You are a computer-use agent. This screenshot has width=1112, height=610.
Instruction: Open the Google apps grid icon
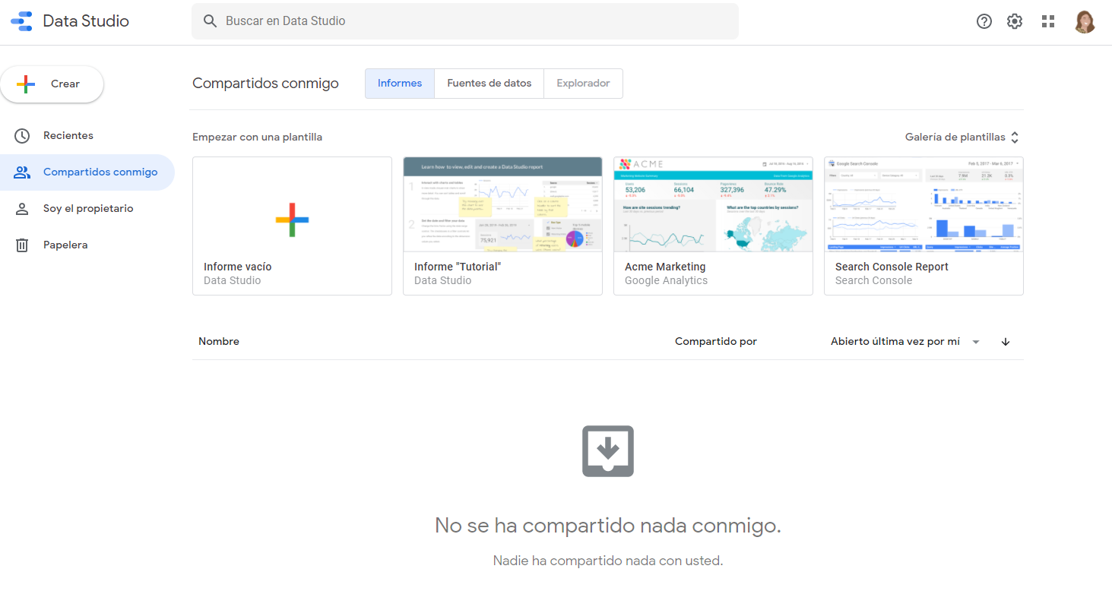1048,21
